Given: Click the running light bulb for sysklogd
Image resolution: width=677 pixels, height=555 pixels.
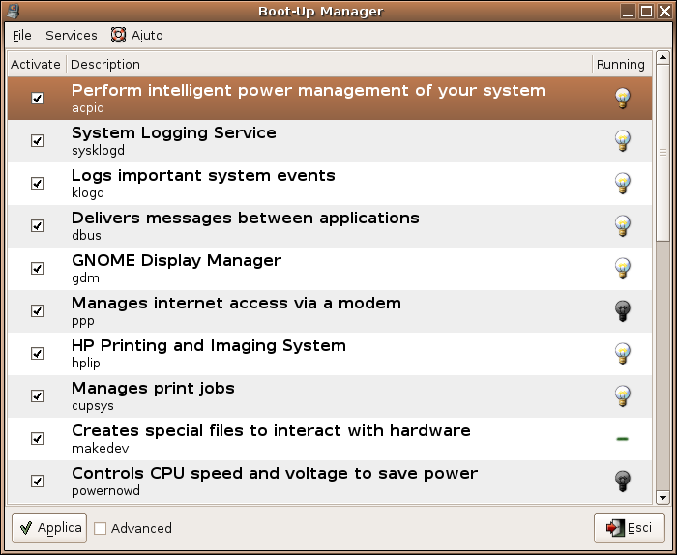Looking at the screenshot, I should 622,141.
